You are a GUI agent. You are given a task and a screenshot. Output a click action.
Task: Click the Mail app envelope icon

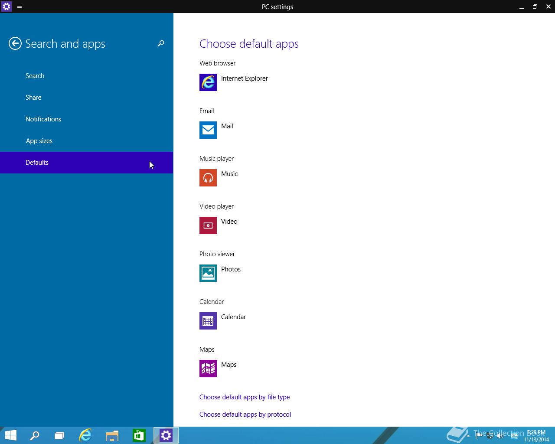(x=208, y=130)
